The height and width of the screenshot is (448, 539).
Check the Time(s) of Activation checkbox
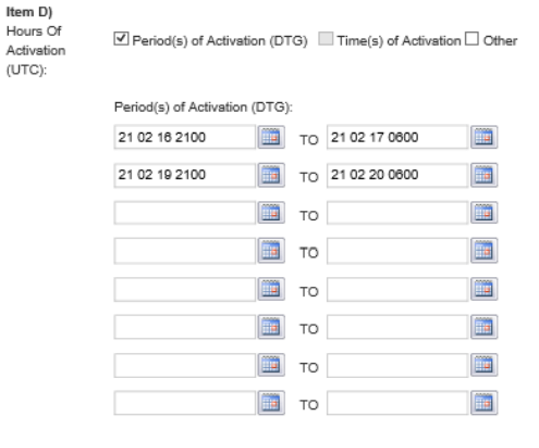click(x=325, y=38)
